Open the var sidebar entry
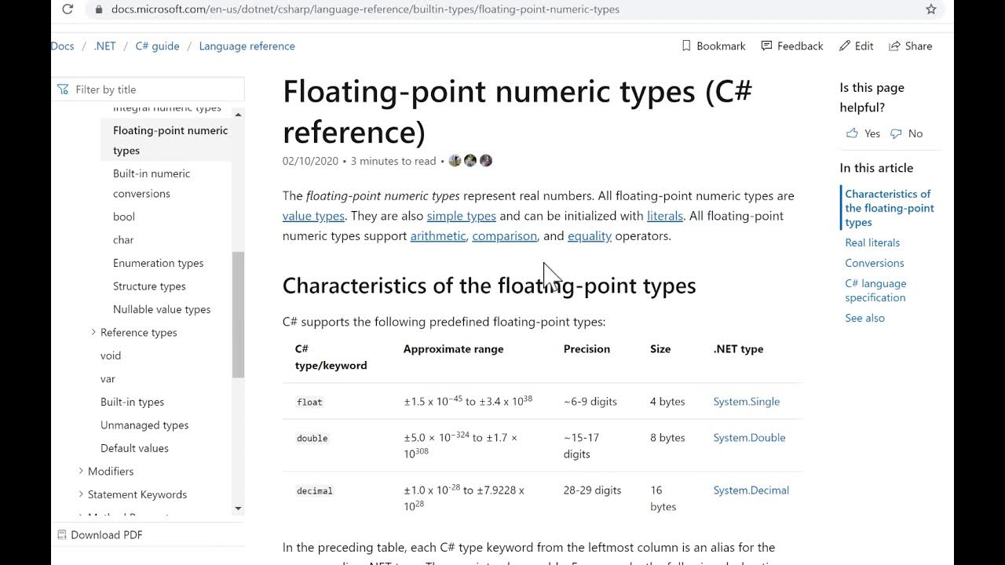 [108, 378]
